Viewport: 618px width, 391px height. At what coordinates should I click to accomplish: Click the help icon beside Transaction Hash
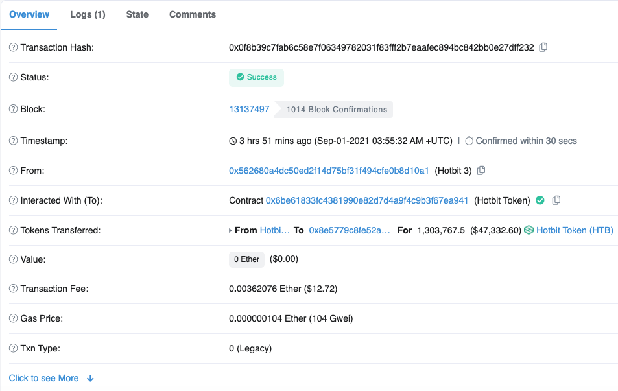(13, 47)
